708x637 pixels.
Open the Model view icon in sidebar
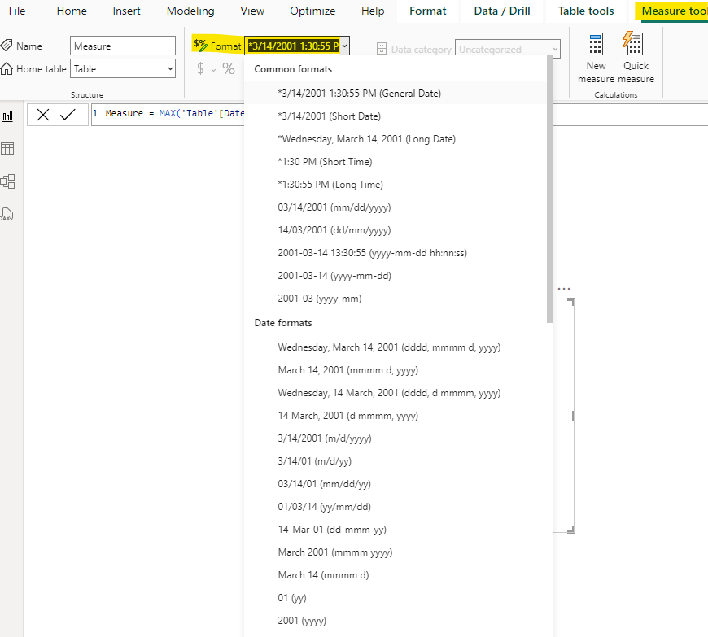7,181
